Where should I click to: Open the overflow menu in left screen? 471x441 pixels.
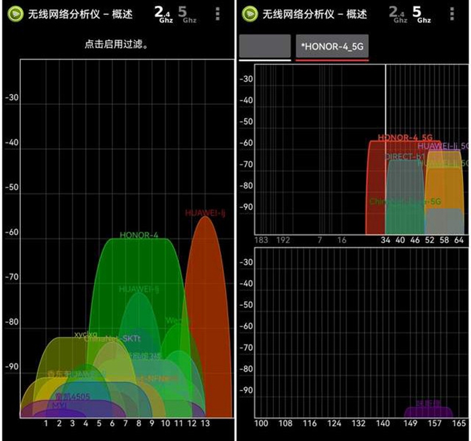pyautogui.click(x=218, y=14)
